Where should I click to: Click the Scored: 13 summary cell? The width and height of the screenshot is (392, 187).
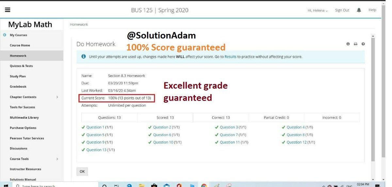(165, 118)
